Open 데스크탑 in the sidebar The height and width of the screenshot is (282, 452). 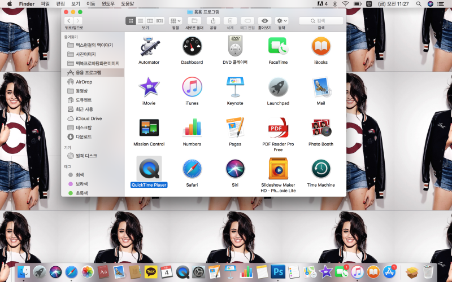(x=93, y=127)
